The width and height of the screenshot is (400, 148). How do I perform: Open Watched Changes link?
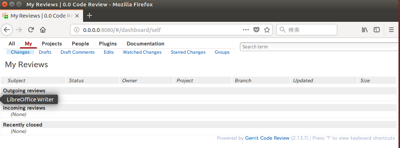[142, 52]
